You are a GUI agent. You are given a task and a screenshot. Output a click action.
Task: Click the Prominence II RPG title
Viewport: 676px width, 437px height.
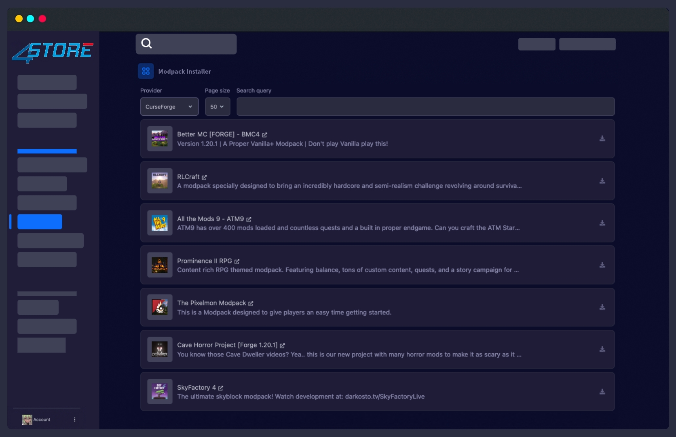[x=205, y=261]
